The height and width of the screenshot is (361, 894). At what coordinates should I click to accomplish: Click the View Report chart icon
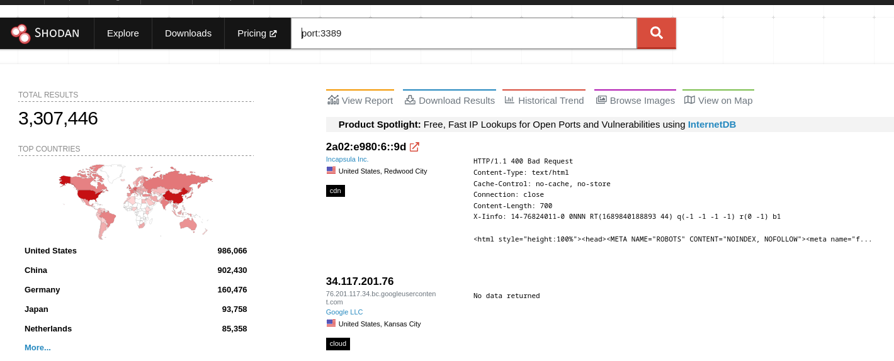tap(333, 100)
